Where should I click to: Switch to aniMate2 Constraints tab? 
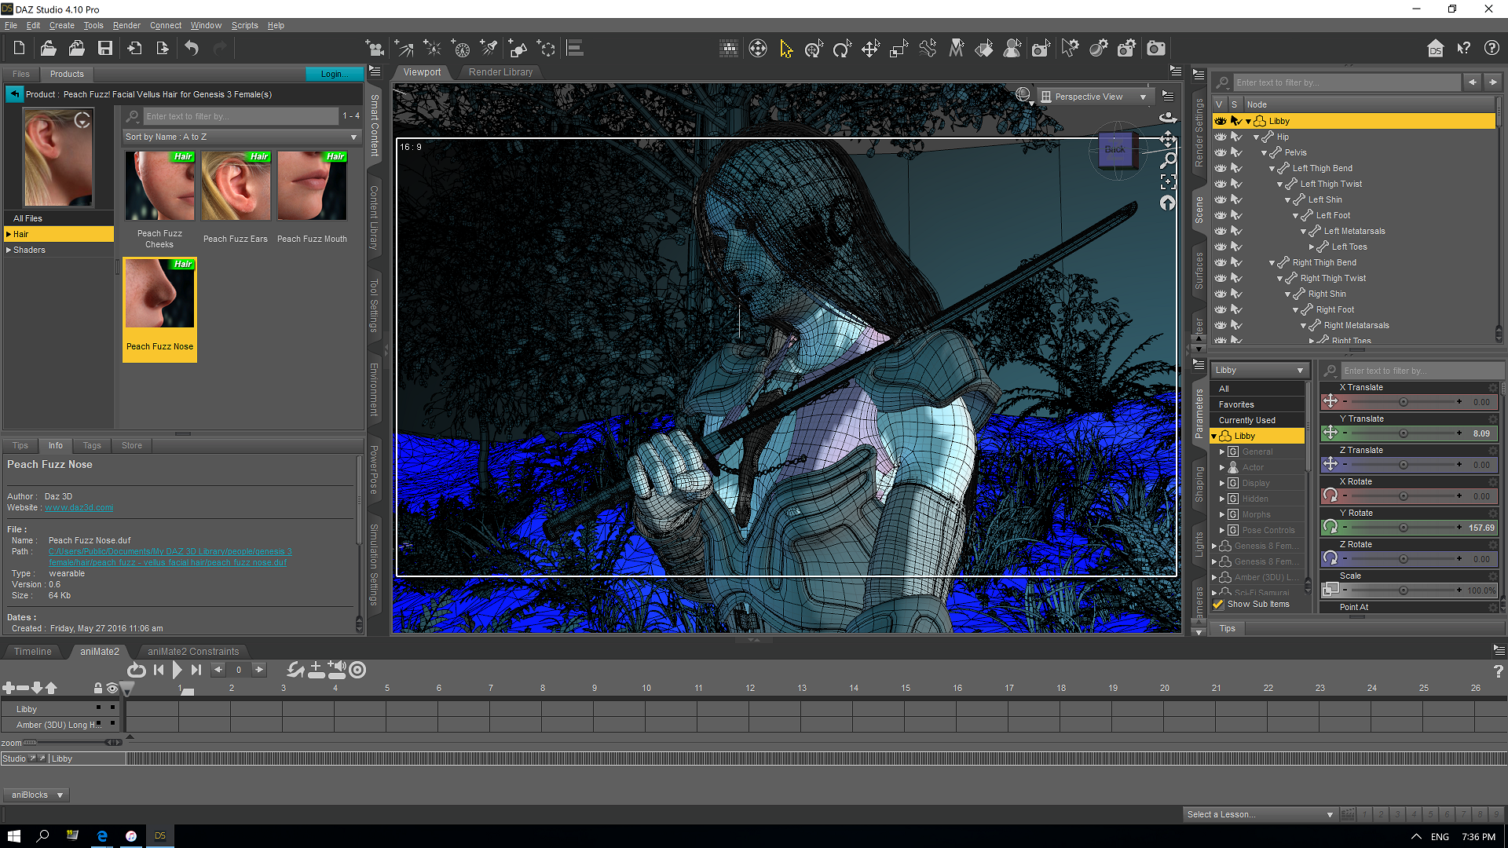(x=193, y=652)
